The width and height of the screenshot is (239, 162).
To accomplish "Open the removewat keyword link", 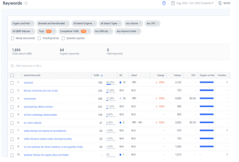I will point(30,98).
